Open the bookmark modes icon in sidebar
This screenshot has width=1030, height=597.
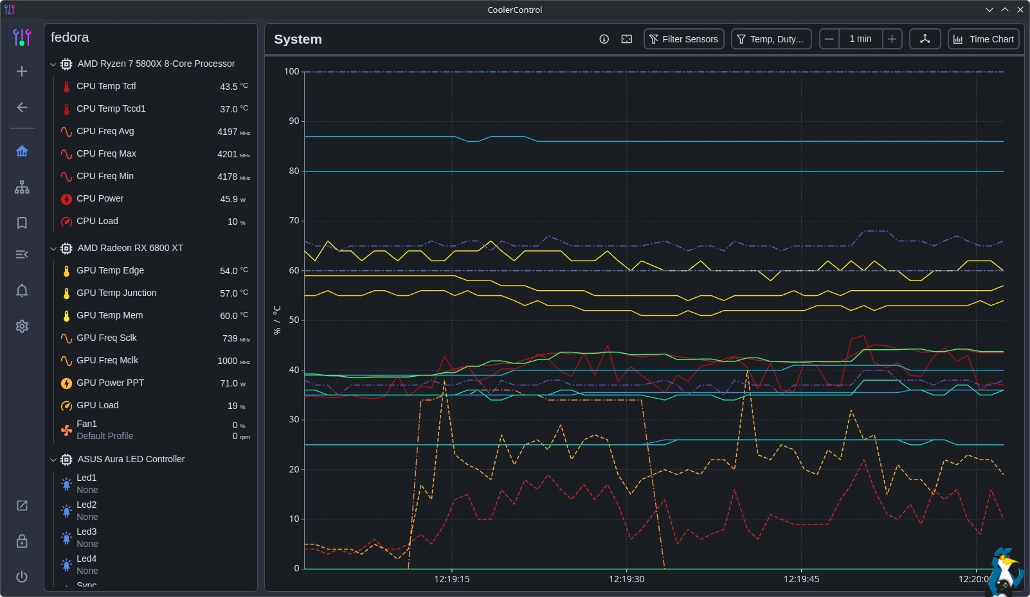click(22, 223)
